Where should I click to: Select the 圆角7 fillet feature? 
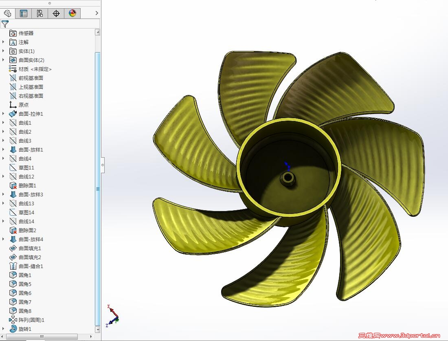point(25,302)
